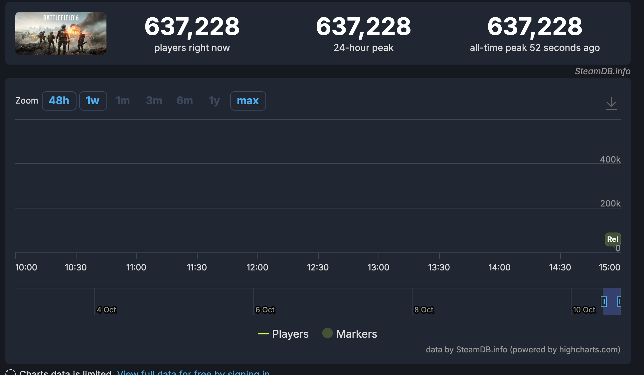Click the Markers legend circle icon
The width and height of the screenshot is (644, 375).
pyautogui.click(x=327, y=333)
